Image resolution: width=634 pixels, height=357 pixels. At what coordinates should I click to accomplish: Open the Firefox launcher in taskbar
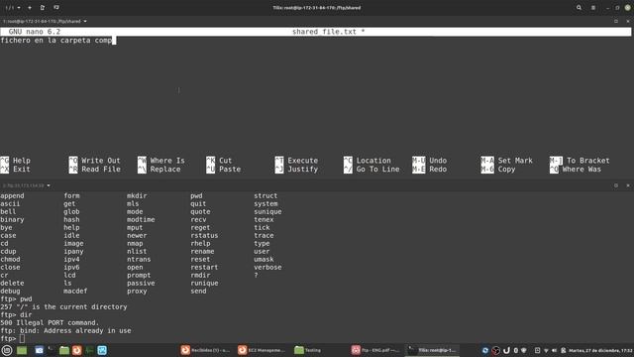77,350
